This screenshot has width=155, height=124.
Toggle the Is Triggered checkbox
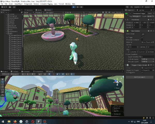click(x=142, y=73)
